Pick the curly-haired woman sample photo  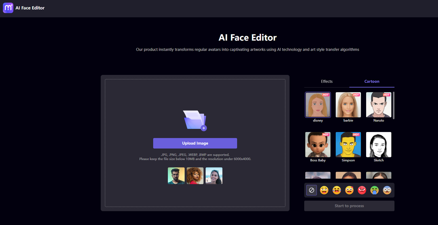tap(195, 176)
